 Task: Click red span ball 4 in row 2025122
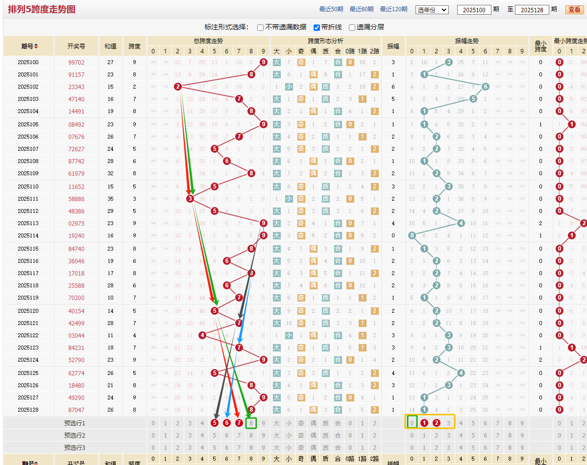[x=202, y=335]
